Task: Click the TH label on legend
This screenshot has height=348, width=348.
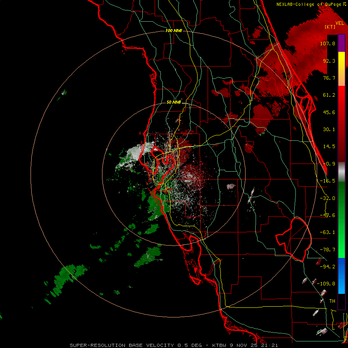Action: [332, 301]
